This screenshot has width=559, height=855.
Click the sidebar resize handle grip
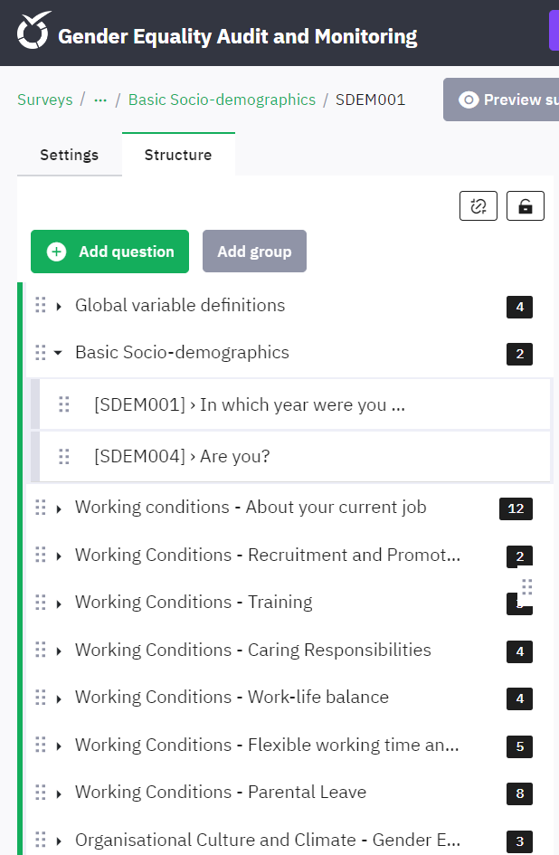point(526,588)
